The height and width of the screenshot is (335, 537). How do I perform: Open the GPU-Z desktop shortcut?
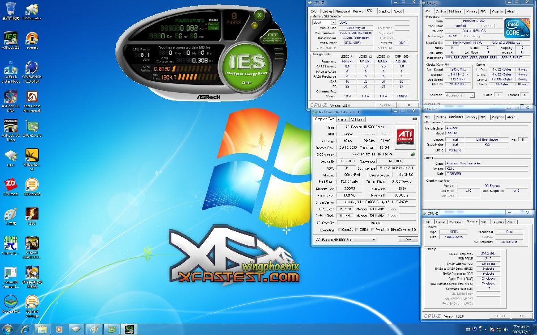32,129
